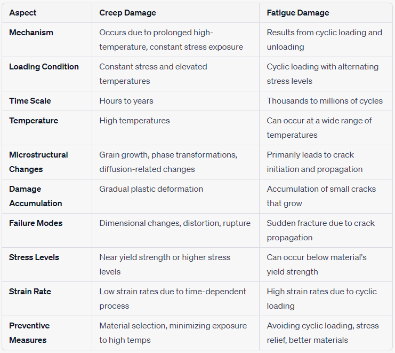Click the Time Scale row label
This screenshot has height=353, width=395.
click(30, 101)
